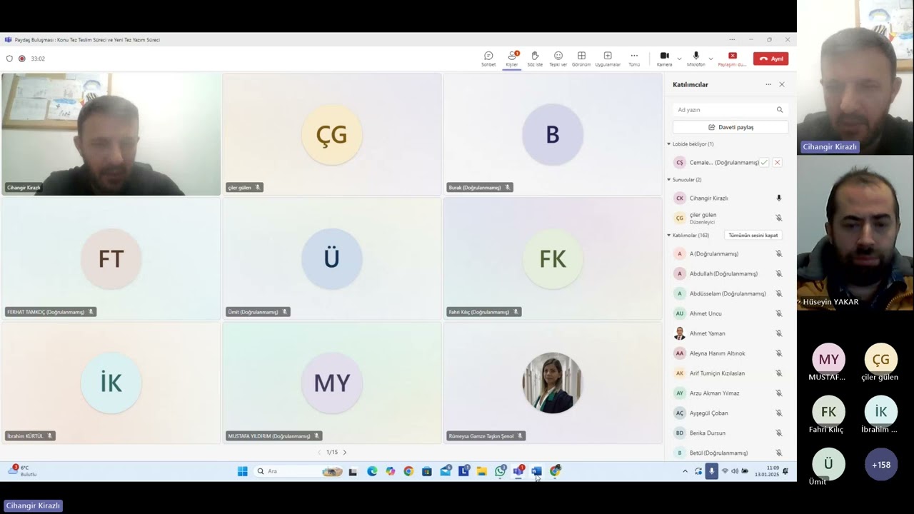Open the Tümü more actions menu
The image size is (914, 514).
click(634, 59)
